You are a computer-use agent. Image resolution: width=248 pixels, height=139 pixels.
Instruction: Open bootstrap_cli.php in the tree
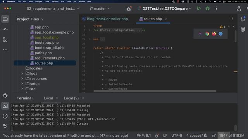pos(47,48)
